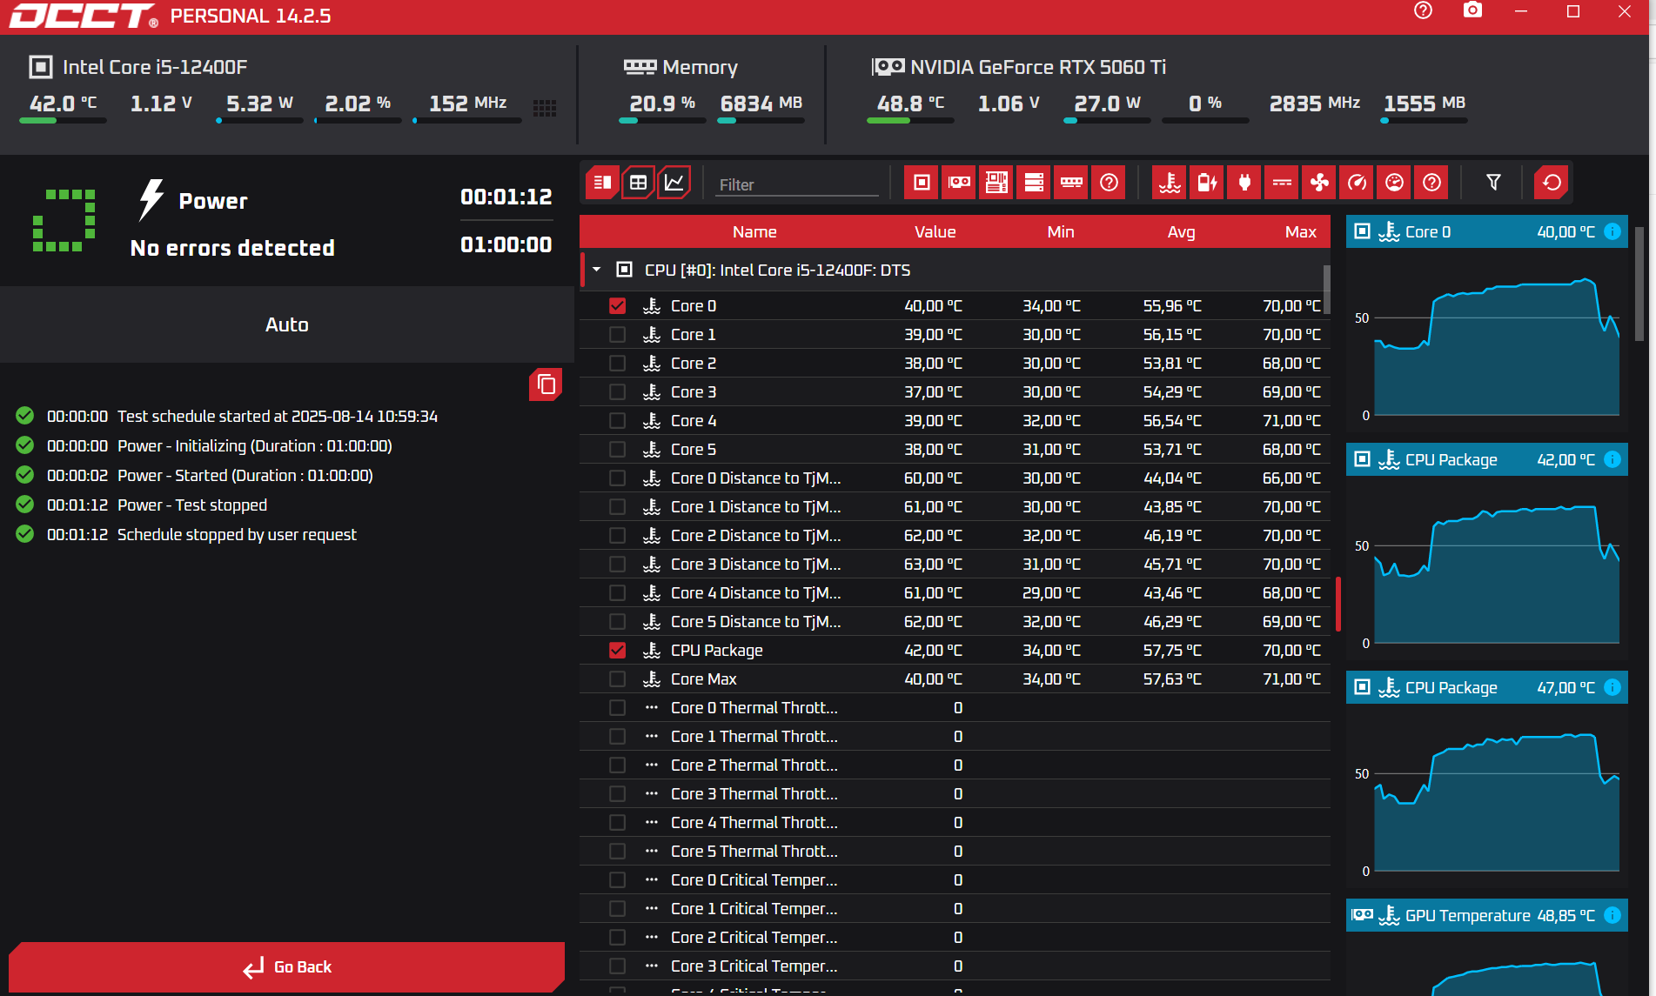
Task: Click the 2835 MHz GPU clock reading
Action: tap(1315, 104)
